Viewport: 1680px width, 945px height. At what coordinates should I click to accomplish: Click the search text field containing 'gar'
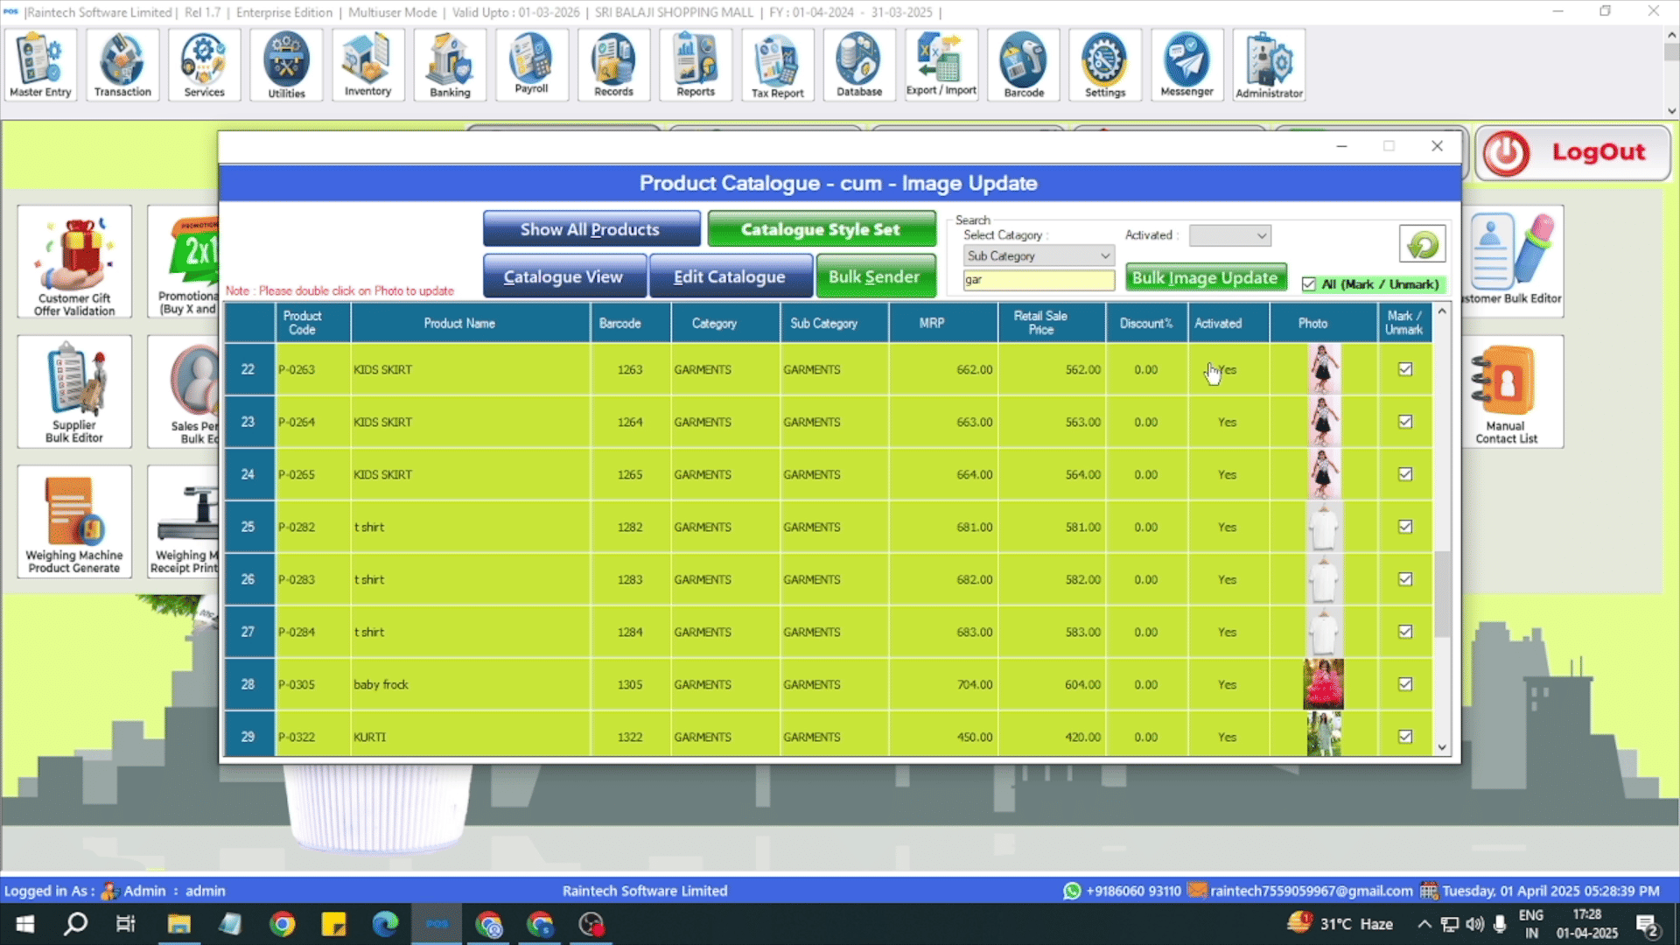click(x=1038, y=280)
